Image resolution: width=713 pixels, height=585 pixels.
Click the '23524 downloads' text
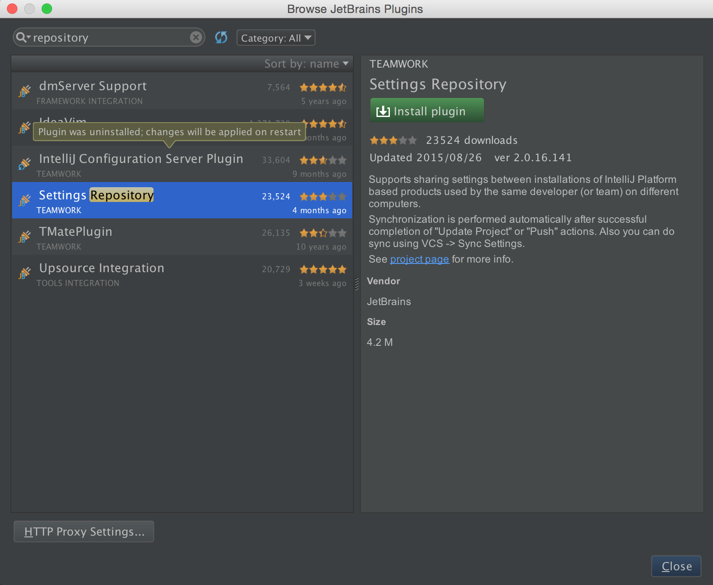472,140
